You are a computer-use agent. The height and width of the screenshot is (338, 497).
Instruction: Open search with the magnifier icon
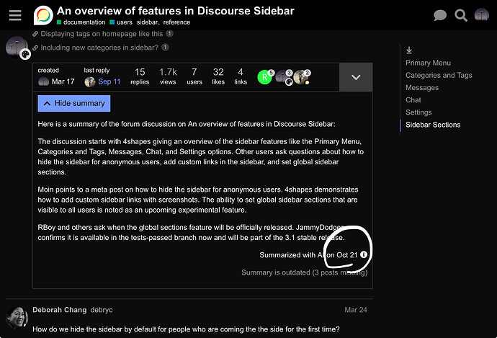pyautogui.click(x=461, y=15)
